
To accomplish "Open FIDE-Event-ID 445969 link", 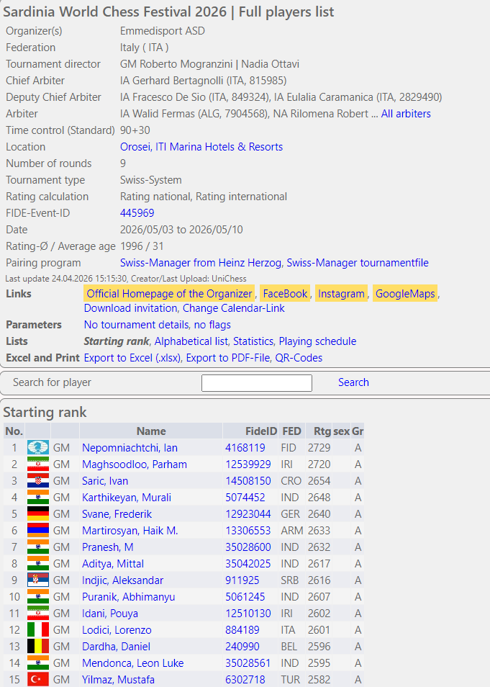I will tap(137, 213).
